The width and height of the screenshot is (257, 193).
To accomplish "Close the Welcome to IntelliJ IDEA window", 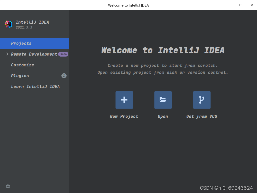I will 252,5.
